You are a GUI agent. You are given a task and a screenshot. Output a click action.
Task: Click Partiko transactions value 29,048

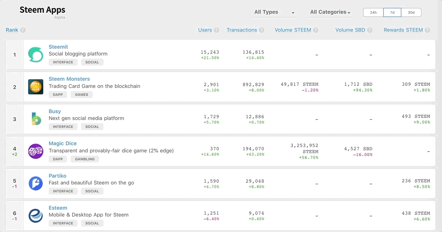click(x=255, y=181)
